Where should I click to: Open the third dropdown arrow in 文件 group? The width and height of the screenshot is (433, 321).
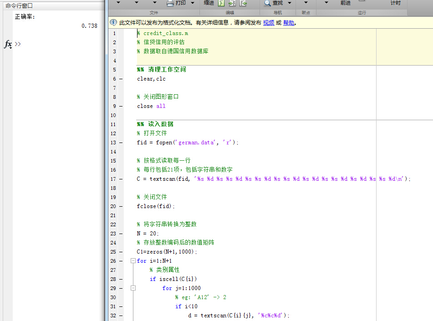(x=155, y=2)
